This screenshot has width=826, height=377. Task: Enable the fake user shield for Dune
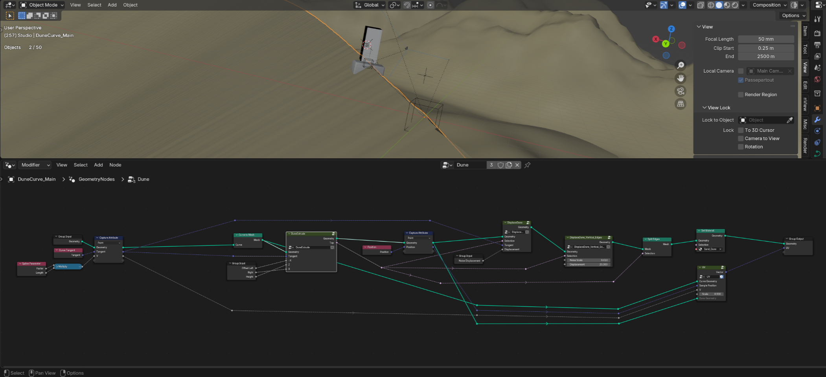tap(500, 165)
